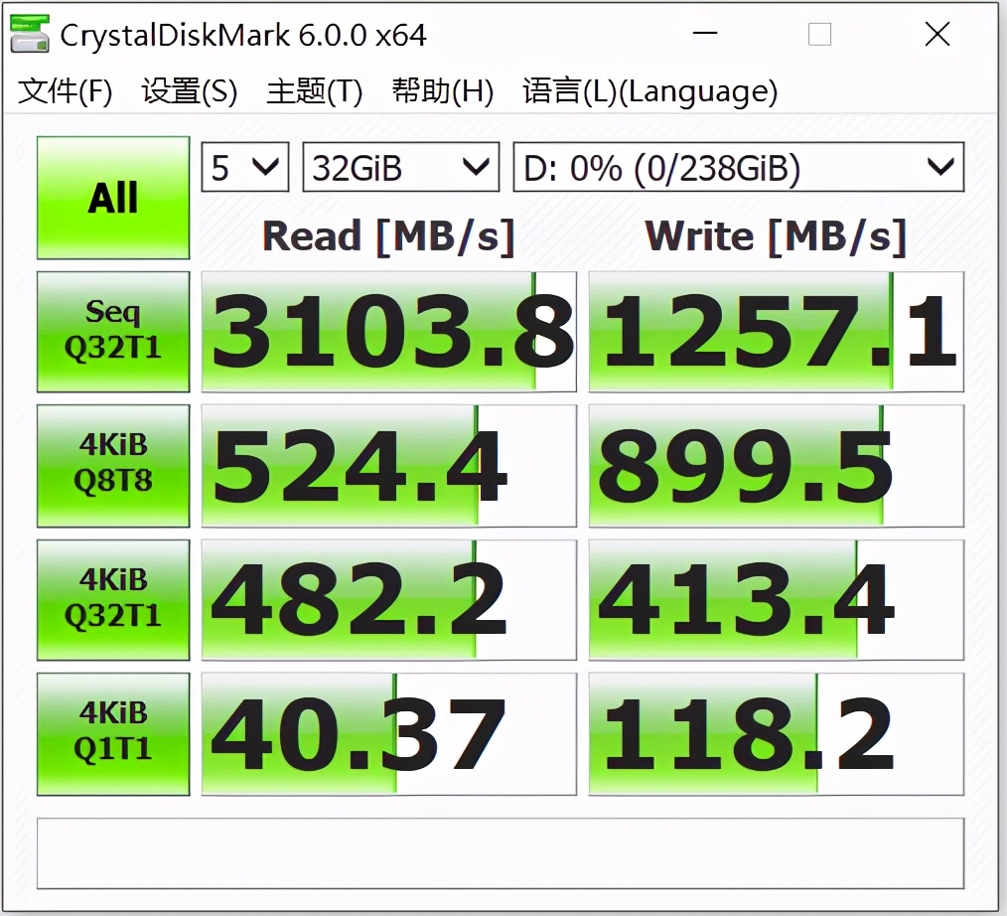Select the 4KiB Q8T8 Read result of 524.4
Image resolution: width=1007 pixels, height=916 pixels.
(x=388, y=465)
